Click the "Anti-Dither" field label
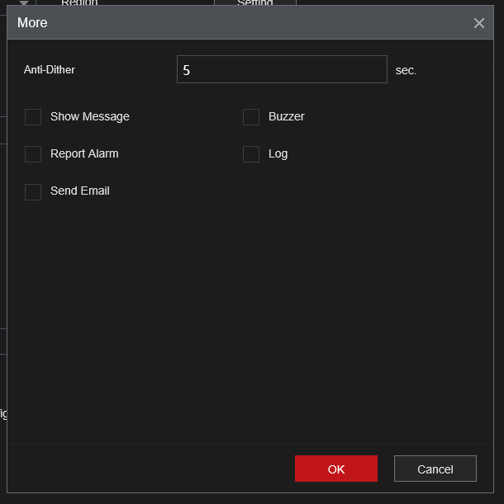The image size is (504, 504). (x=50, y=70)
